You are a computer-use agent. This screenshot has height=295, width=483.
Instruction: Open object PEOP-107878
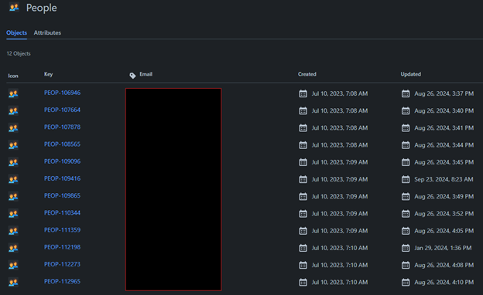(62, 127)
